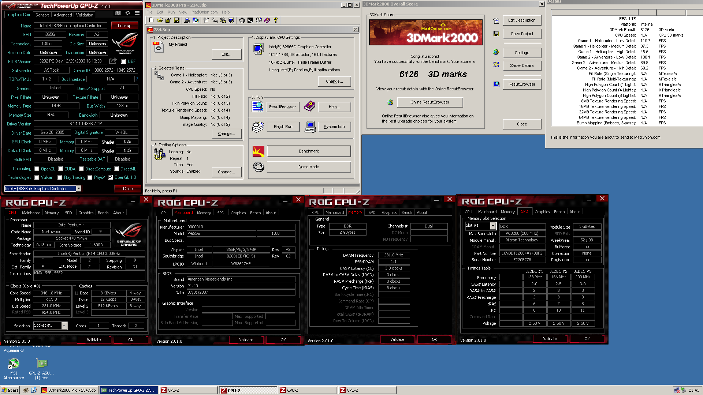
Task: Click the ResultBrowser icon in the Run section
Action: click(258, 106)
